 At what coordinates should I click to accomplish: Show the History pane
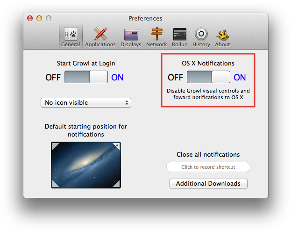(201, 37)
